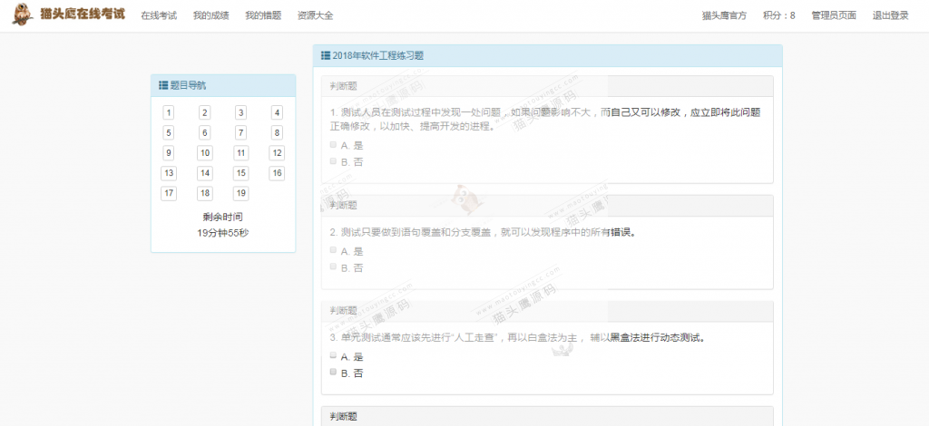This screenshot has height=426, width=929.
Task: Jump to question 9 in navigator
Action: [169, 152]
